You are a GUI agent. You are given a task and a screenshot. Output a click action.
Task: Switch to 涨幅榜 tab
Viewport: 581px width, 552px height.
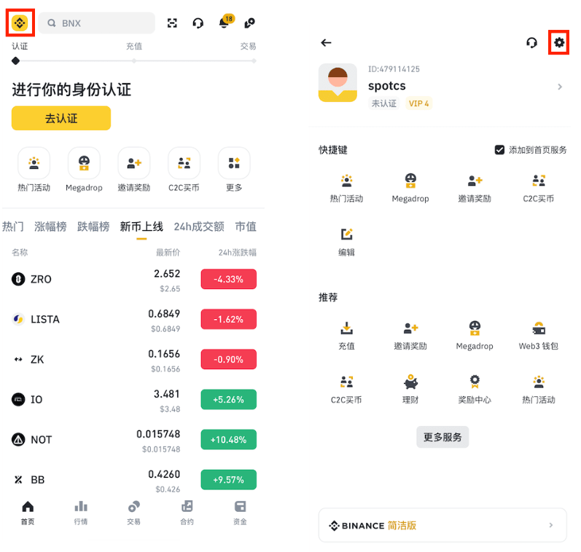click(50, 226)
